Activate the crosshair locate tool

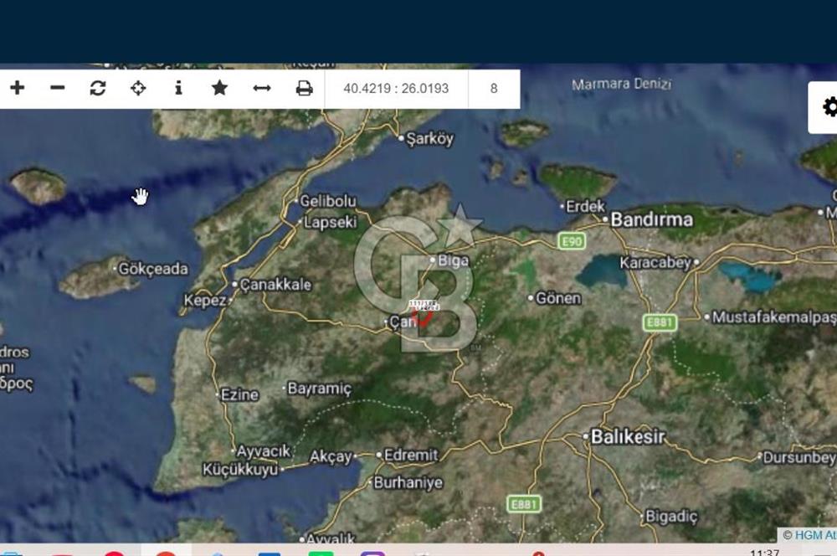(138, 88)
